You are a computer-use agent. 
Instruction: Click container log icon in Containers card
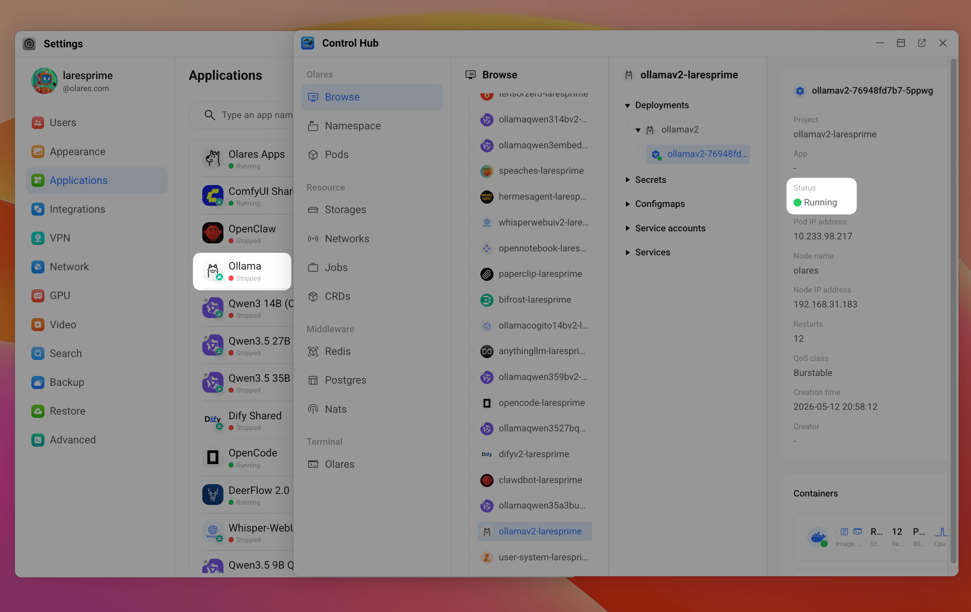844,531
